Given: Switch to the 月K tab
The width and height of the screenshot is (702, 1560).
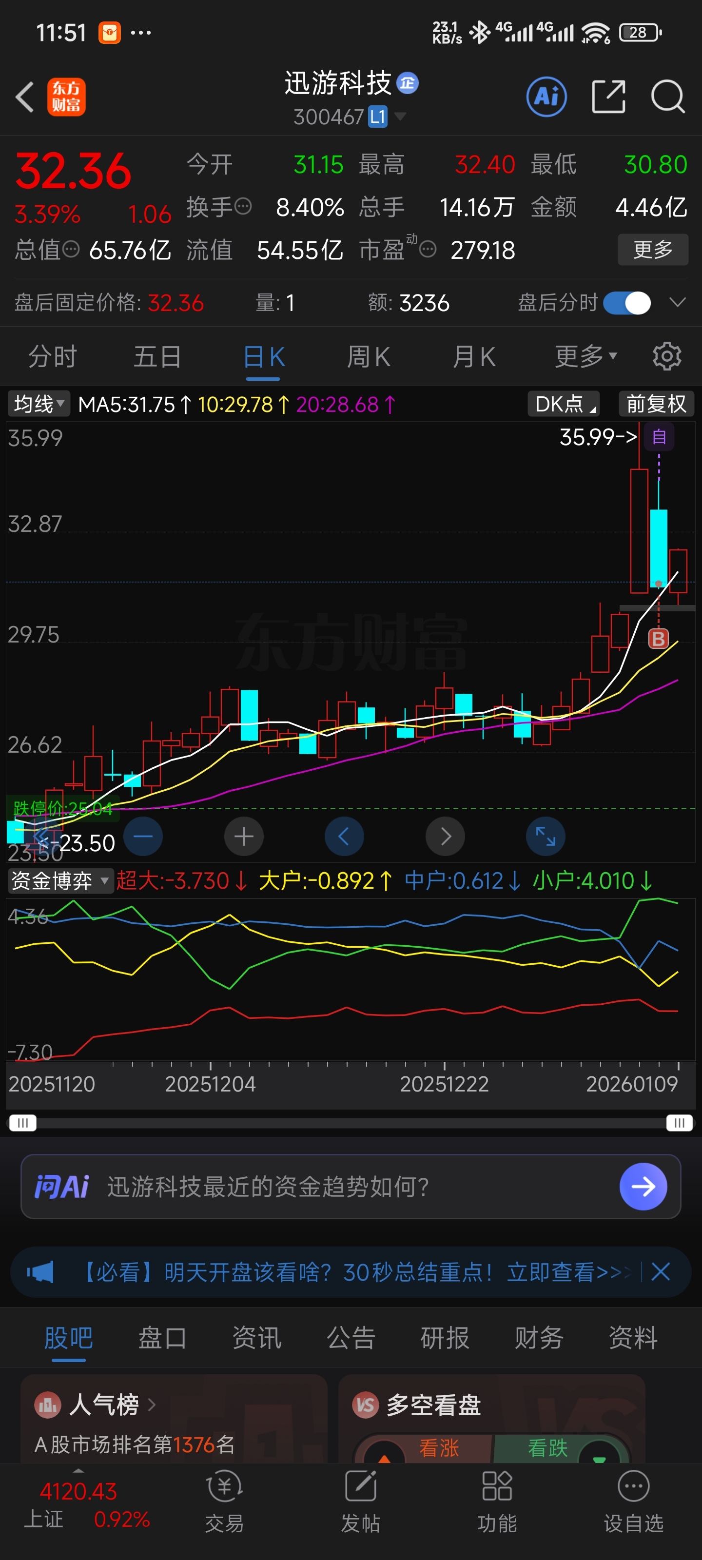Looking at the screenshot, I should coord(474,356).
